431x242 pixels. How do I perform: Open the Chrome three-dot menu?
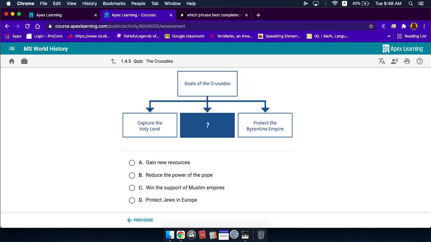pos(424,26)
